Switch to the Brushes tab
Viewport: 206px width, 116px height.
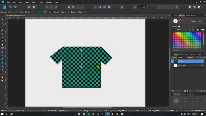click(193, 15)
